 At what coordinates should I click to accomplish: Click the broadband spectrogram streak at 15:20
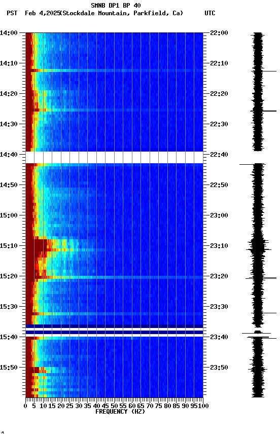tap(114, 277)
